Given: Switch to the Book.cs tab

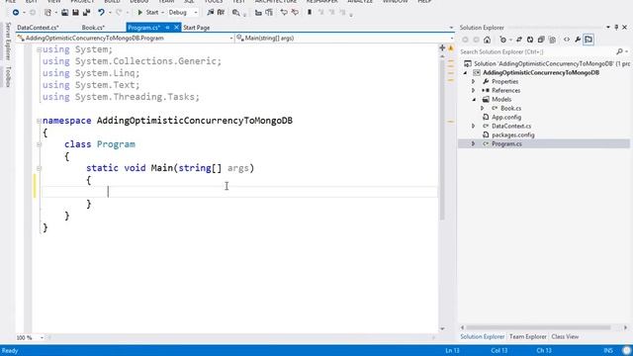Looking at the screenshot, I should pos(93,28).
